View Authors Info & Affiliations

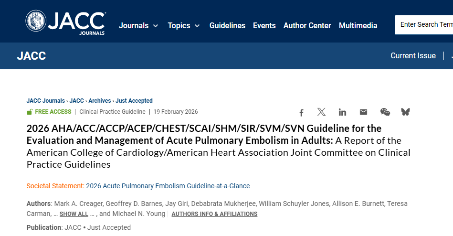pyautogui.click(x=214, y=214)
